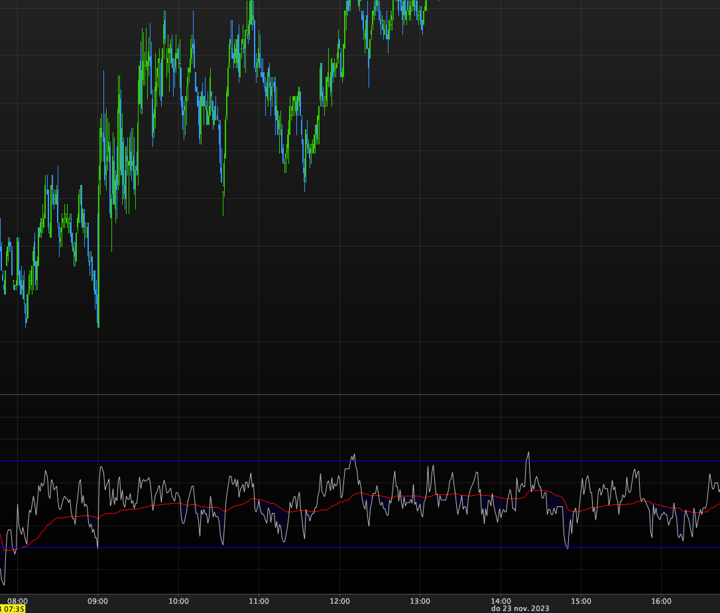Click the 'do 23 nov. 2023' date label
The height and width of the screenshot is (613, 720).
[x=520, y=608]
